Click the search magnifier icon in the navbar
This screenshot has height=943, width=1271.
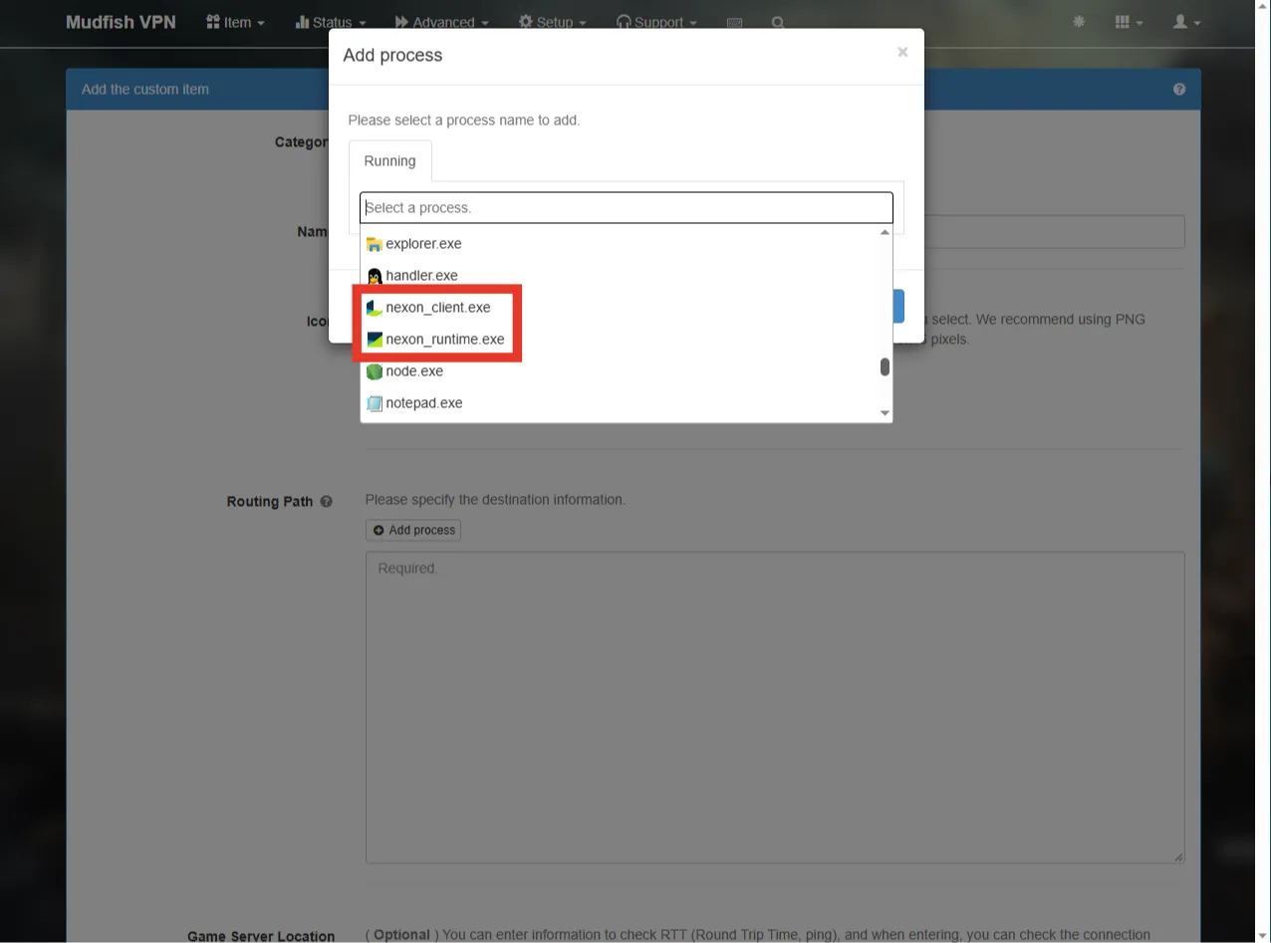click(x=778, y=23)
